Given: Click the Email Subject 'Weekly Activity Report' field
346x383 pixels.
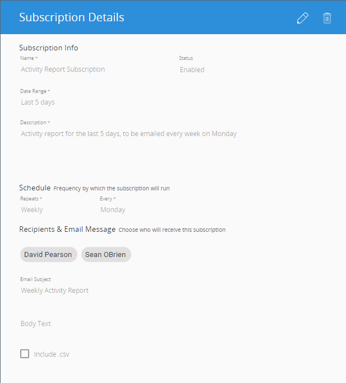Looking at the screenshot, I should (54, 291).
